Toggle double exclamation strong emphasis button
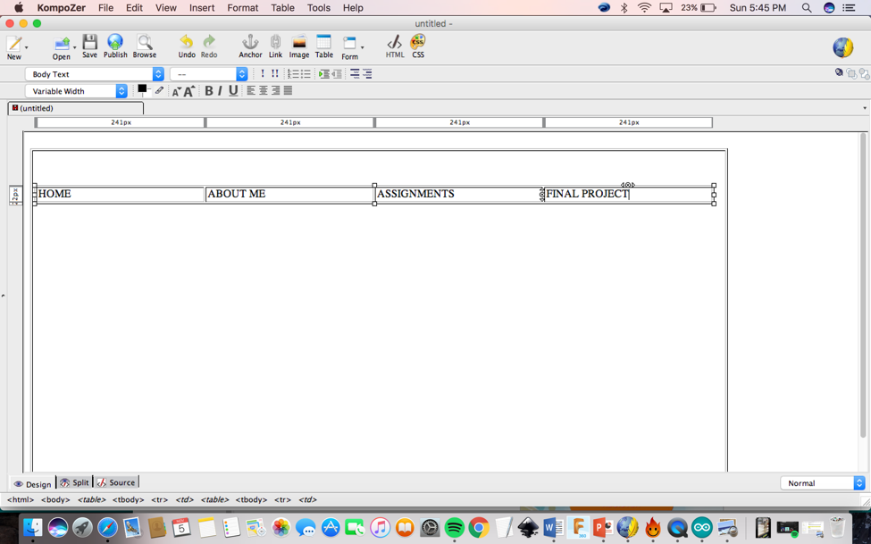The height and width of the screenshot is (544, 871). [x=274, y=74]
